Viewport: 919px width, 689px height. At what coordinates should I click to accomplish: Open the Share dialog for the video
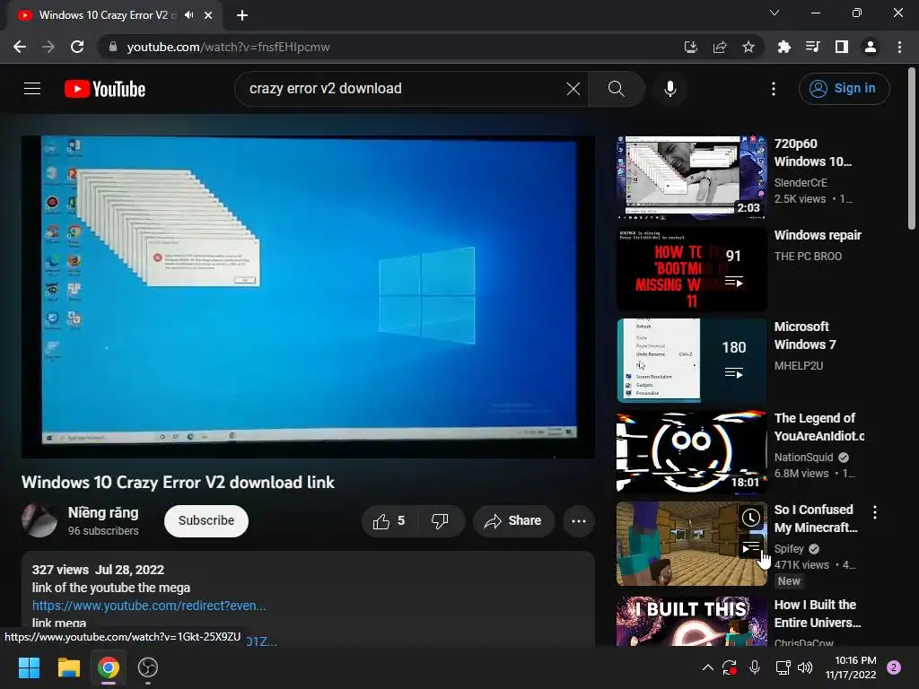[513, 521]
